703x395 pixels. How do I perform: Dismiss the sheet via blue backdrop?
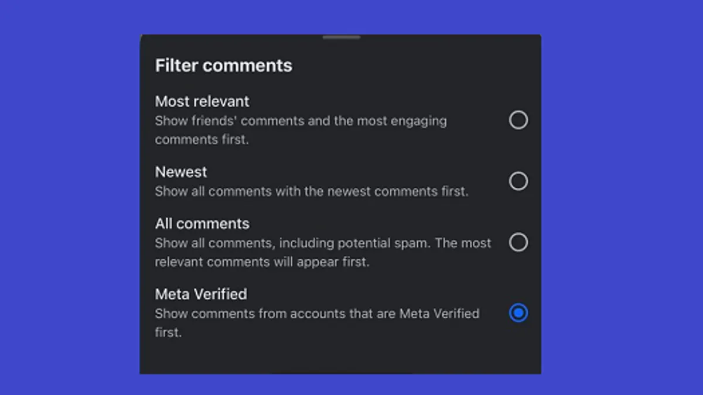point(621,199)
